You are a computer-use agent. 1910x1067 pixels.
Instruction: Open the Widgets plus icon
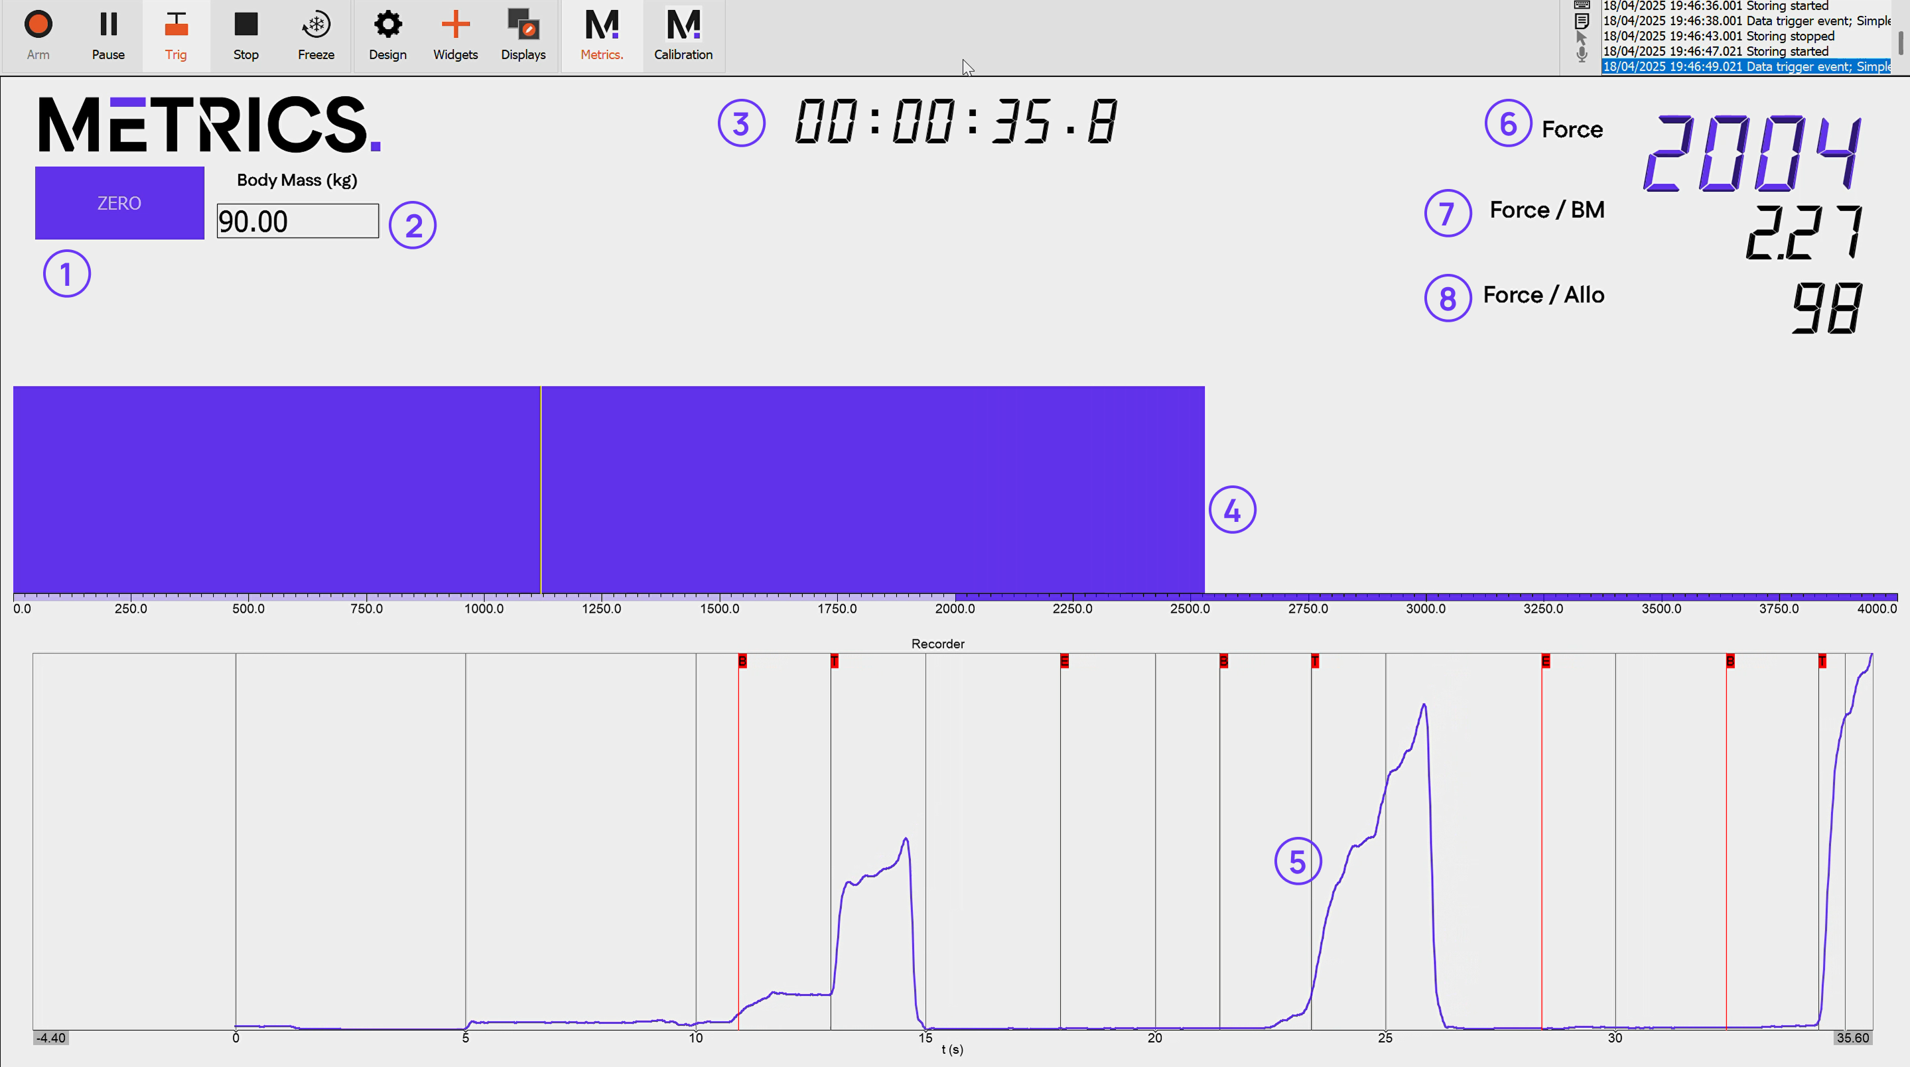[x=455, y=35]
